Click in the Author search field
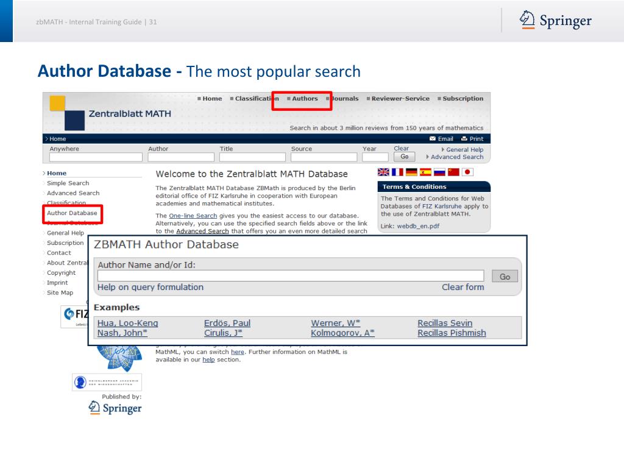 [x=181, y=157]
